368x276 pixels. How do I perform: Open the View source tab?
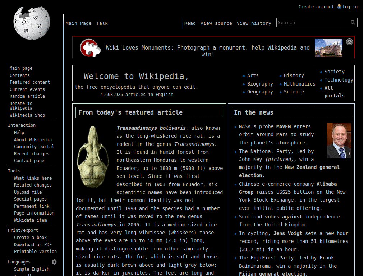tap(216, 23)
